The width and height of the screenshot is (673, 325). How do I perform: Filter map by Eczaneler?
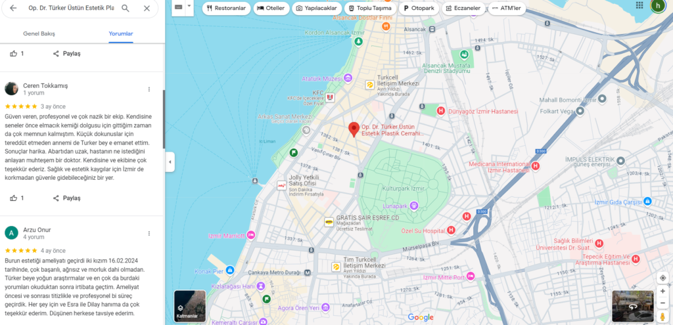(x=463, y=8)
